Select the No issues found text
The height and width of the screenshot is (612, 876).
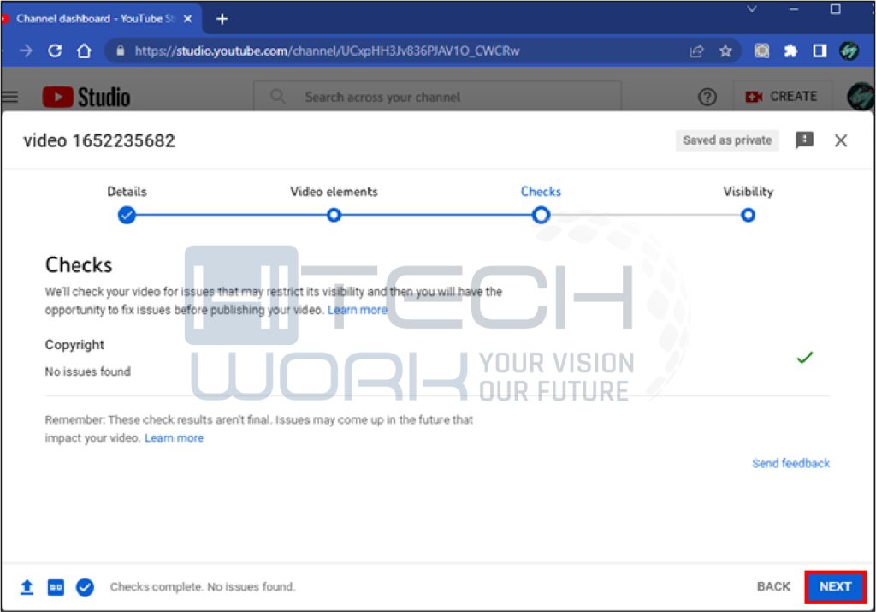[x=88, y=371]
